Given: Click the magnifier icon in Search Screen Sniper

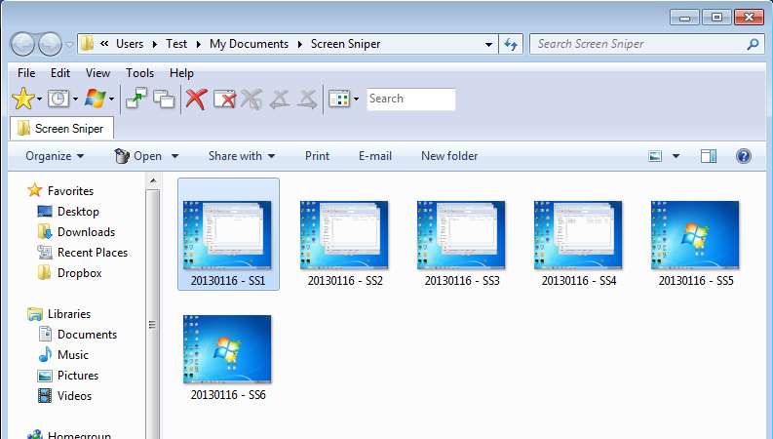Looking at the screenshot, I should [x=753, y=45].
